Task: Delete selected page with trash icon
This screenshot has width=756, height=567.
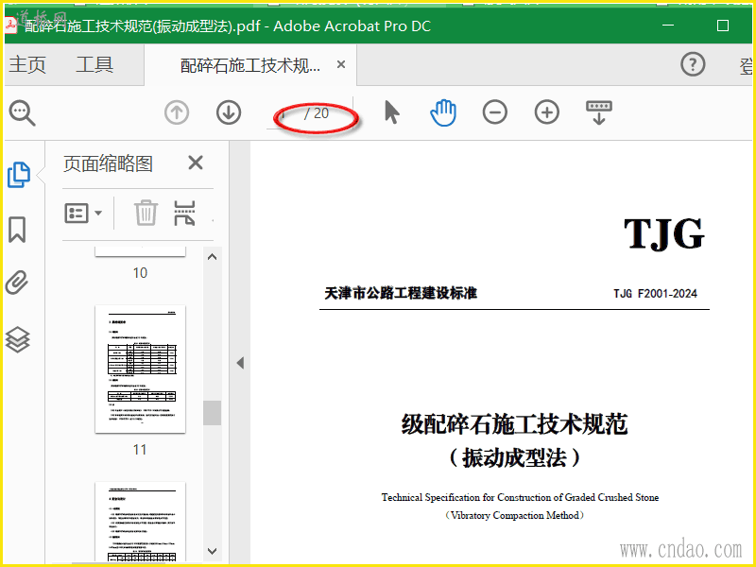Action: [x=146, y=213]
